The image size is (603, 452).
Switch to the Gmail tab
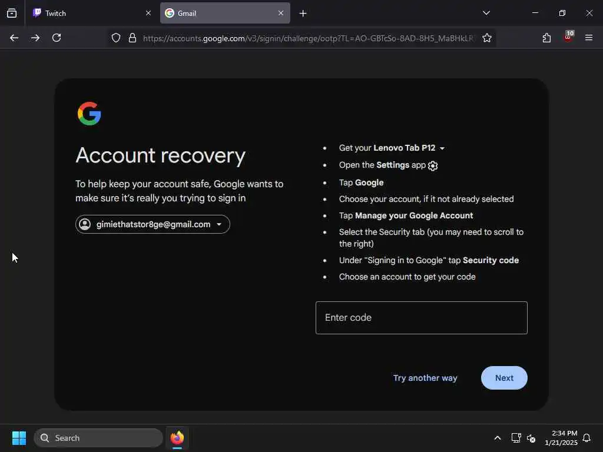225,13
